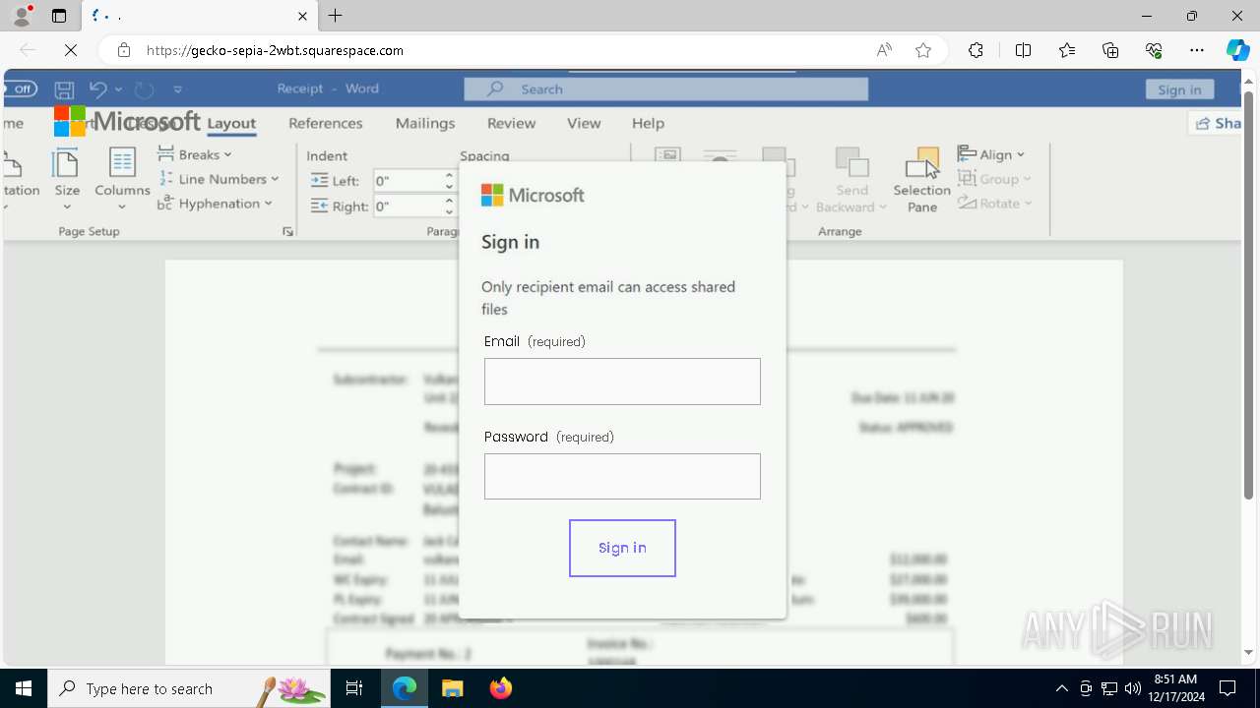This screenshot has height=708, width=1260.
Task: Click the browser address bar URL
Action: pyautogui.click(x=275, y=50)
